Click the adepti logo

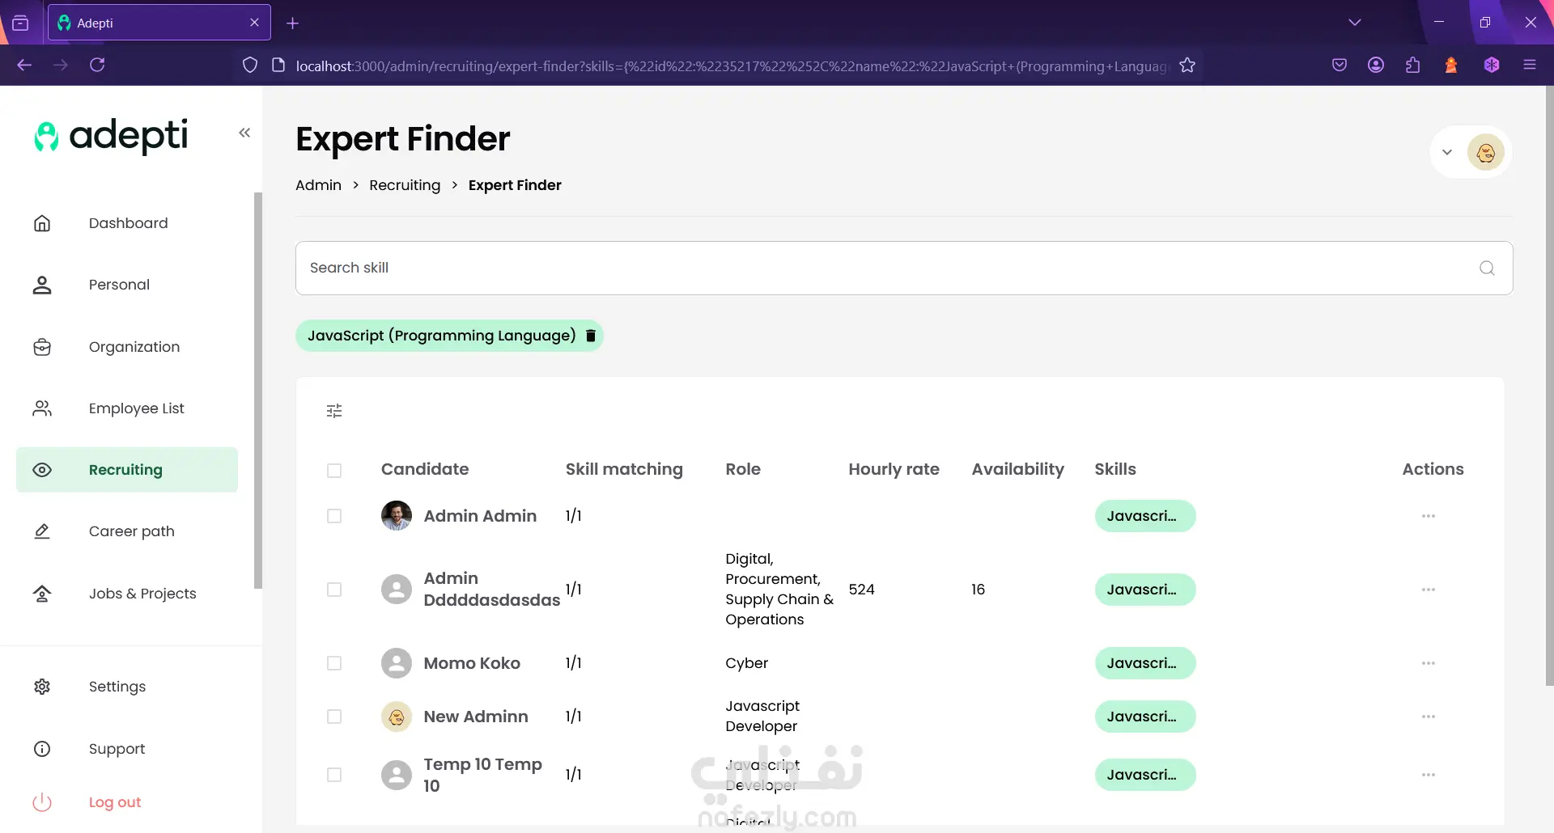112,136
